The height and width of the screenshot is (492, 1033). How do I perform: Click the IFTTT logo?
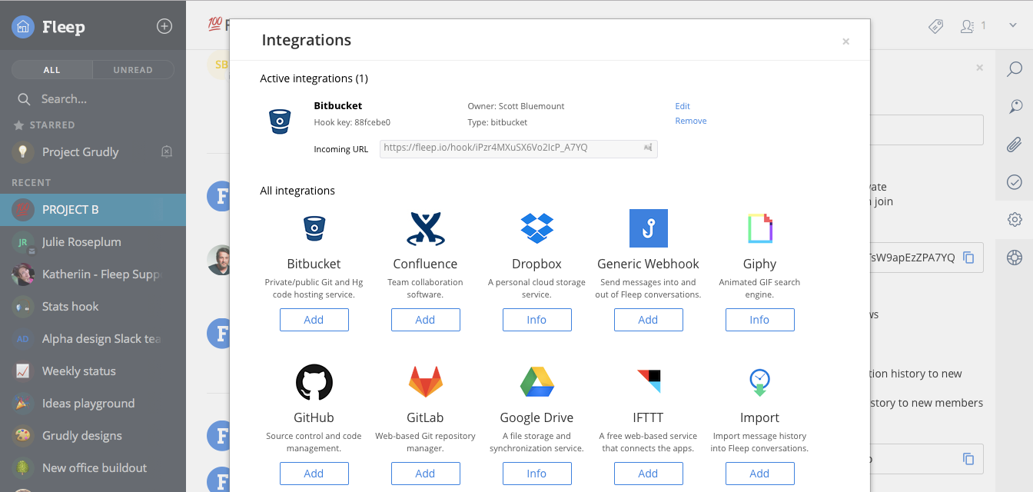[648, 382]
